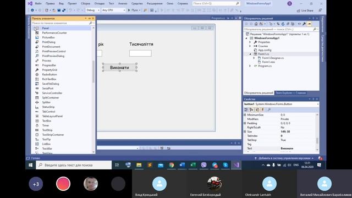This screenshot has width=352, height=198.
Task: Expand the Properties node in solution tree
Action: coord(250,42)
